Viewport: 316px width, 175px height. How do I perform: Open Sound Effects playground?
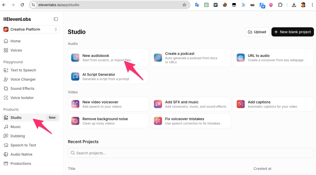[31, 89]
